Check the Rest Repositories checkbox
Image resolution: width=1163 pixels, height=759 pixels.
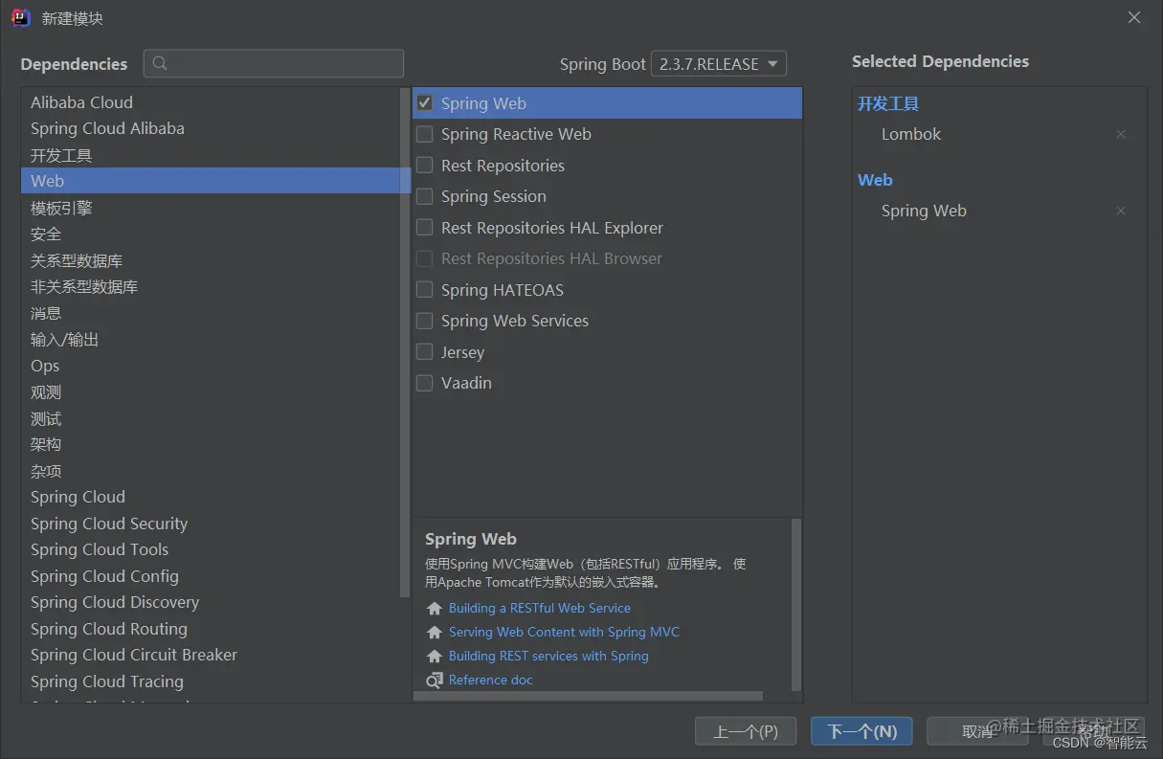pyautogui.click(x=425, y=165)
